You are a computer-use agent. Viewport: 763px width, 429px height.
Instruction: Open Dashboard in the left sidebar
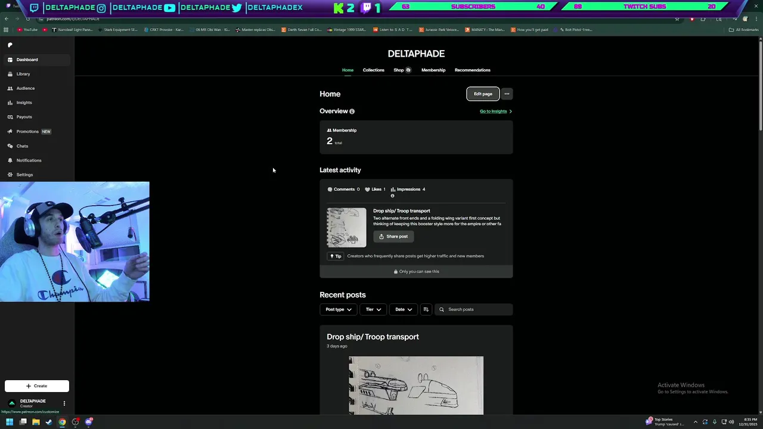[x=37, y=60]
